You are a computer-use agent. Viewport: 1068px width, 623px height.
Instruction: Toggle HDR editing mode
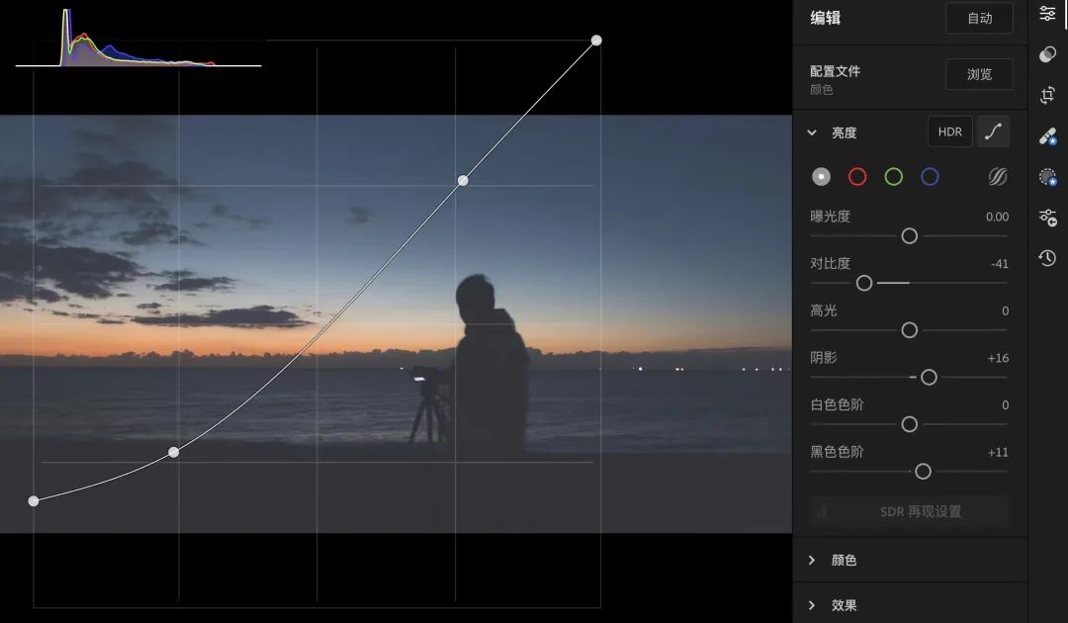pyautogui.click(x=949, y=132)
